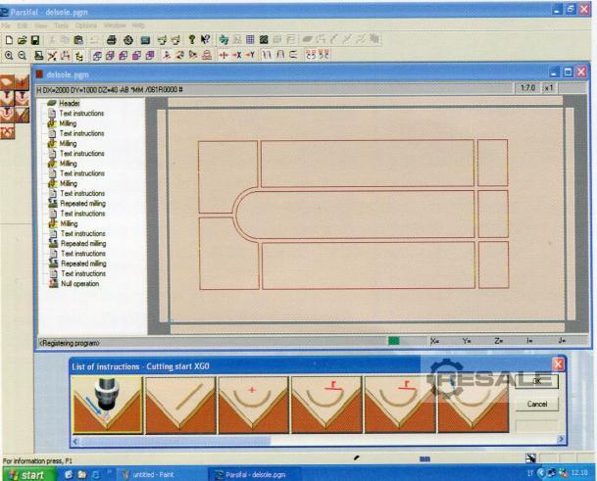
Task: Open the Options menu
Action: [85, 25]
